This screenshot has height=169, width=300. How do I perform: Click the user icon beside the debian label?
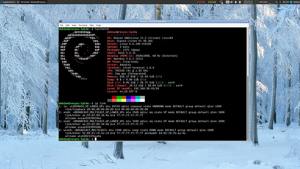291,2
